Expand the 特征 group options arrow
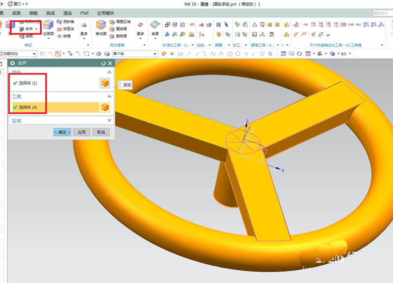 88,45
